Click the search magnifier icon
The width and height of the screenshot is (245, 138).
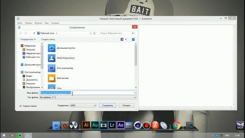[132, 33]
